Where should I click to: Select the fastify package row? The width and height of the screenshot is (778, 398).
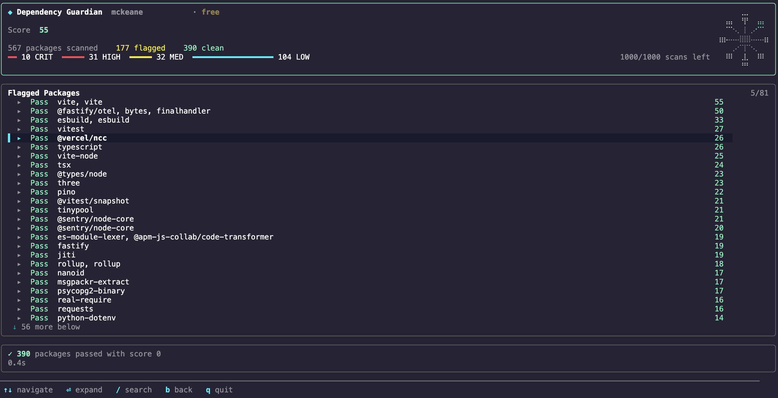370,246
